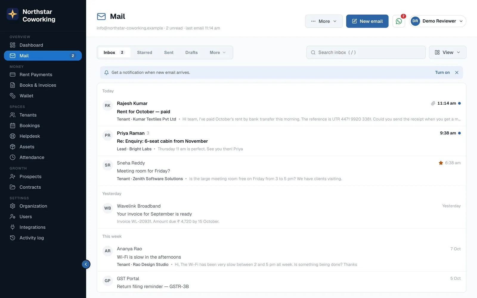Switch to the Sent tab
This screenshot has width=477, height=298.
[x=169, y=52]
